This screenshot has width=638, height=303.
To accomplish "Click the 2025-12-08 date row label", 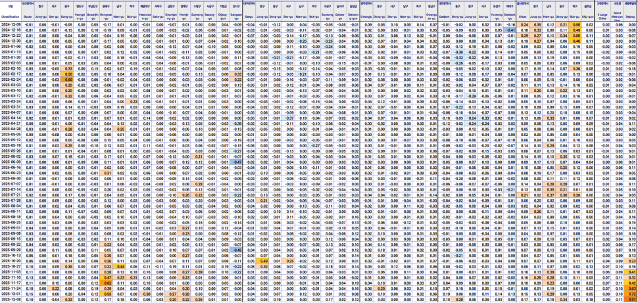I will click(x=11, y=299).
